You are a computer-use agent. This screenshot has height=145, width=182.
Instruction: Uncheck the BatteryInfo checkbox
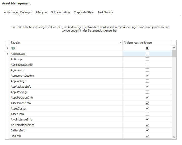point(147,130)
